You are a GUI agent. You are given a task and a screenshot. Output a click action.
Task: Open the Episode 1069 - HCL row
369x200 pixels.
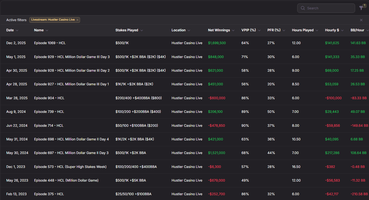click(x=50, y=43)
